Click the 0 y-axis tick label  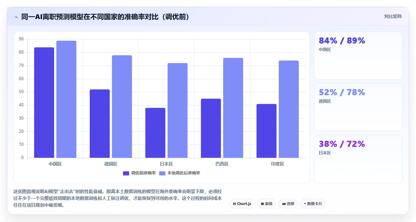tap(23, 158)
